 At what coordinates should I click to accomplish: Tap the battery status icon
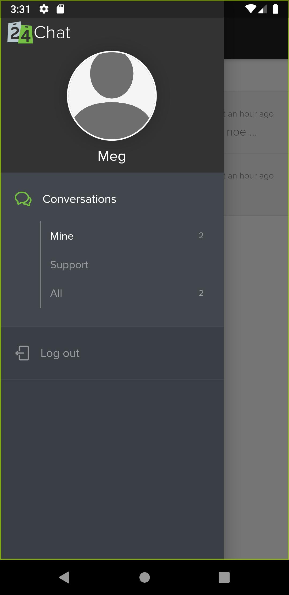click(x=275, y=9)
